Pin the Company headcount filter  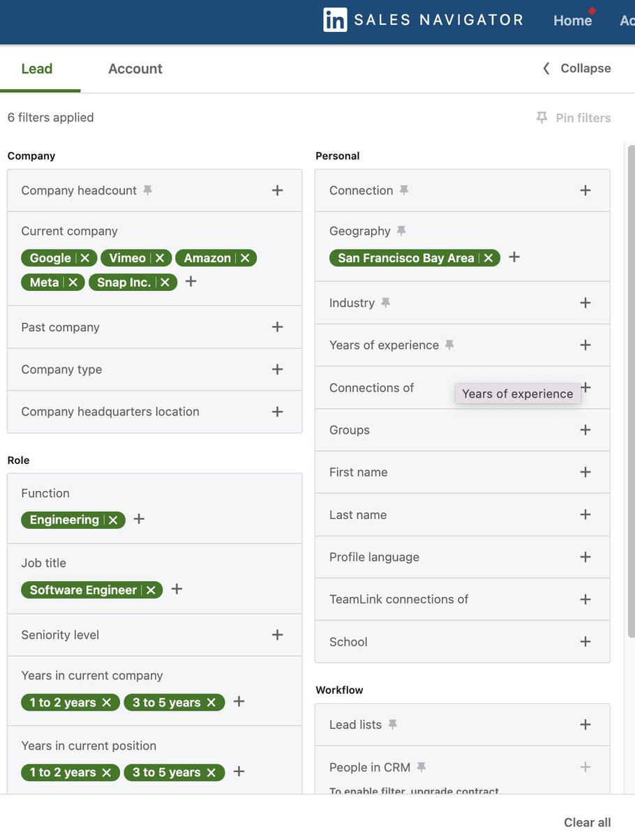pos(147,190)
